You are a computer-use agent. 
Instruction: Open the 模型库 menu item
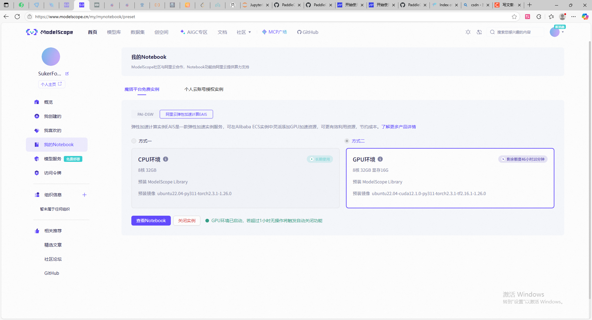pos(114,32)
